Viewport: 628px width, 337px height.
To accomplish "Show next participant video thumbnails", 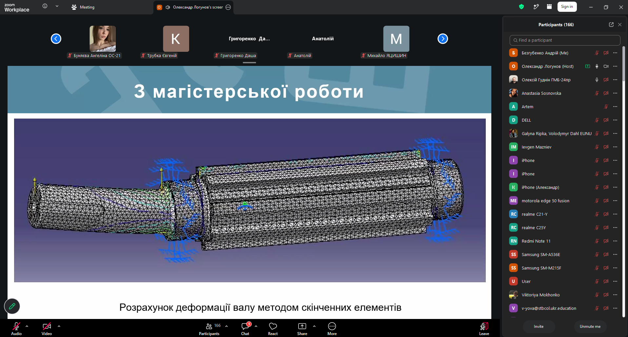I will click(x=443, y=39).
